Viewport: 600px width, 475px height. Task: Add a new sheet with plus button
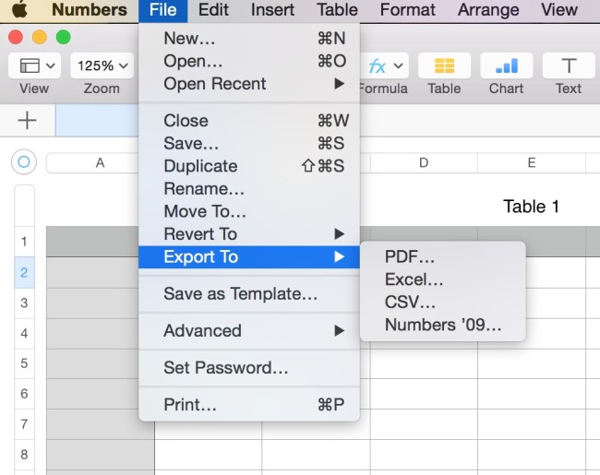coord(28,121)
